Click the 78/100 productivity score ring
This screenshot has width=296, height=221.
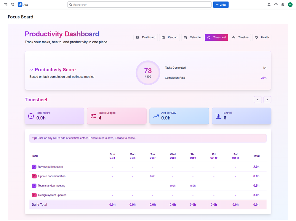pyautogui.click(x=148, y=72)
